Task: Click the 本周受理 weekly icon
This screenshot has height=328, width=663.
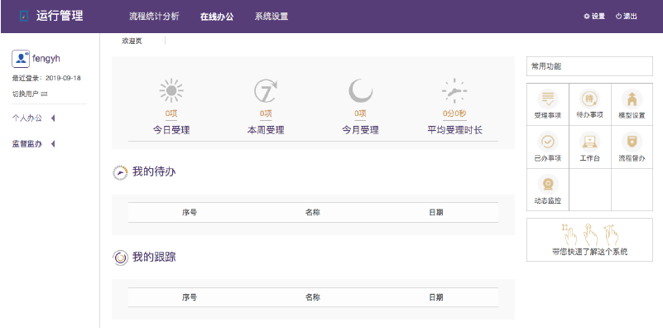Action: (266, 90)
